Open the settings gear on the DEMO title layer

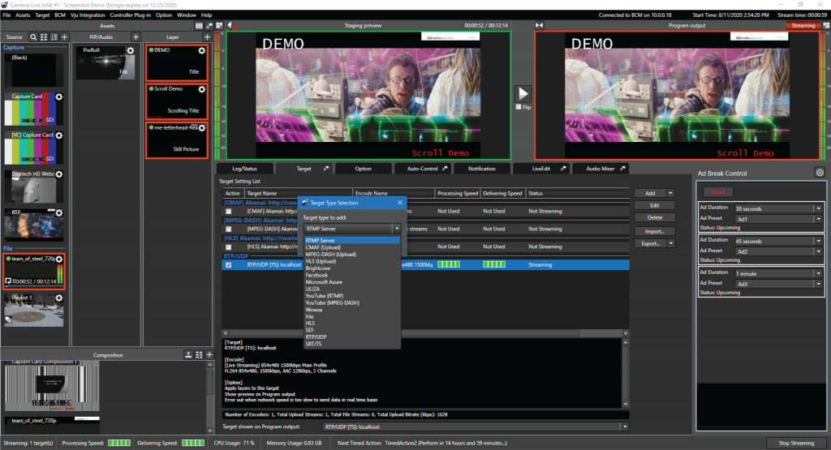click(201, 51)
